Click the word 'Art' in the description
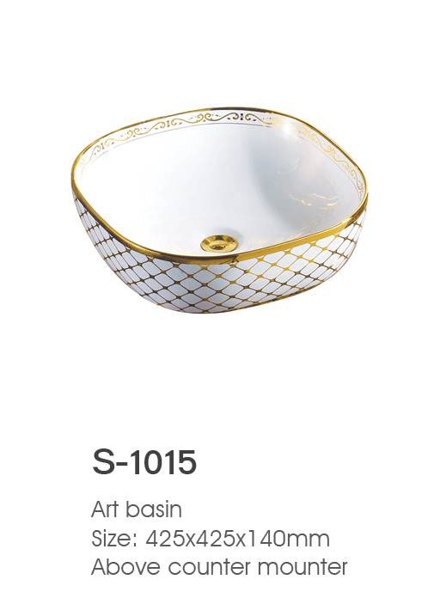This screenshot has height=610, width=434. tap(105, 509)
